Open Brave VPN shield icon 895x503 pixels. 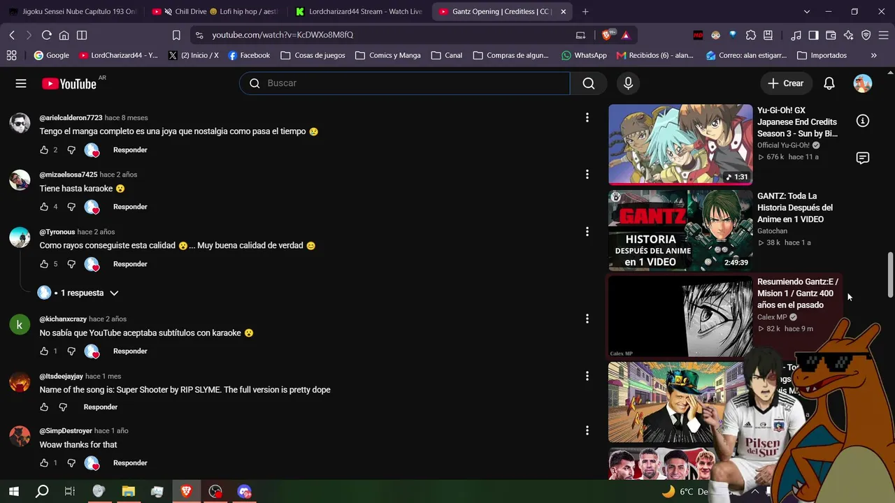[x=866, y=35]
